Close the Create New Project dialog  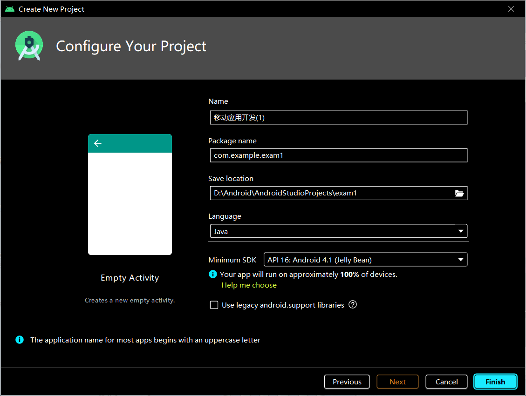click(511, 9)
